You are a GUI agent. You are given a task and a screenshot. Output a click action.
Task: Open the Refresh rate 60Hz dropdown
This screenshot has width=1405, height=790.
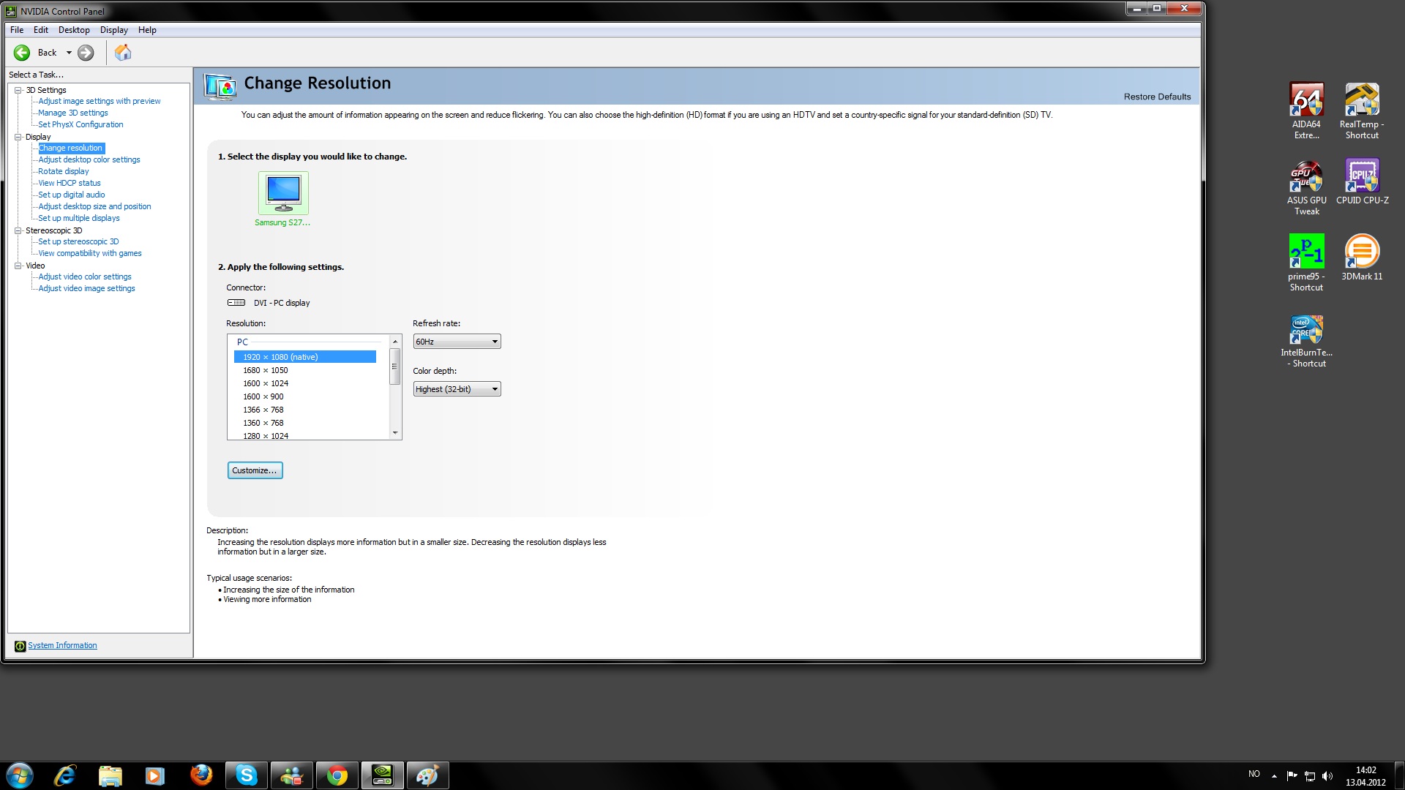[457, 342]
